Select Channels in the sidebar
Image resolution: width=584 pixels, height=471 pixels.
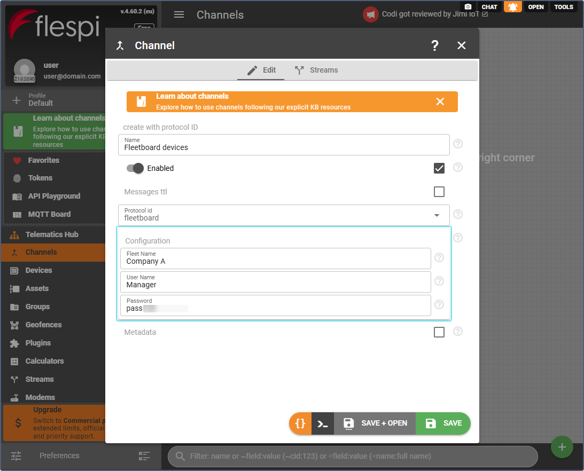point(53,253)
